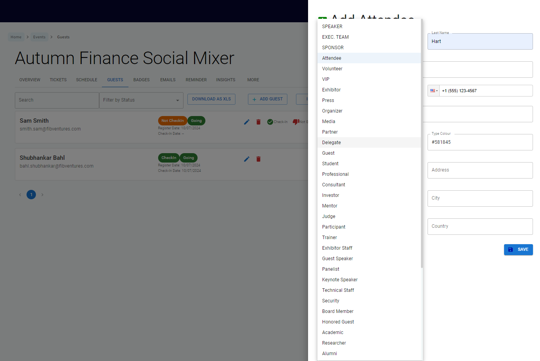This screenshot has height=361, width=540.
Task: Click the save disk icon on the SAVE button
Action: [511, 249]
